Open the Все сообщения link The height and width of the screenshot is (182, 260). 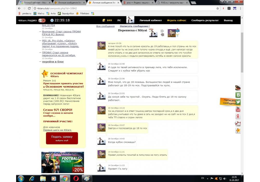[105, 26]
